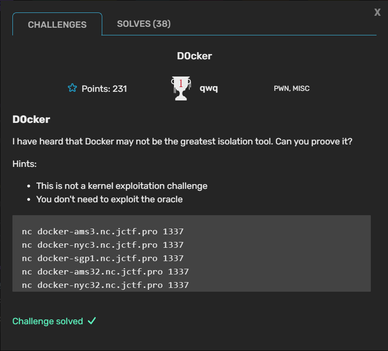
Task: Click the bold D0cker description heading
Action: 31,120
